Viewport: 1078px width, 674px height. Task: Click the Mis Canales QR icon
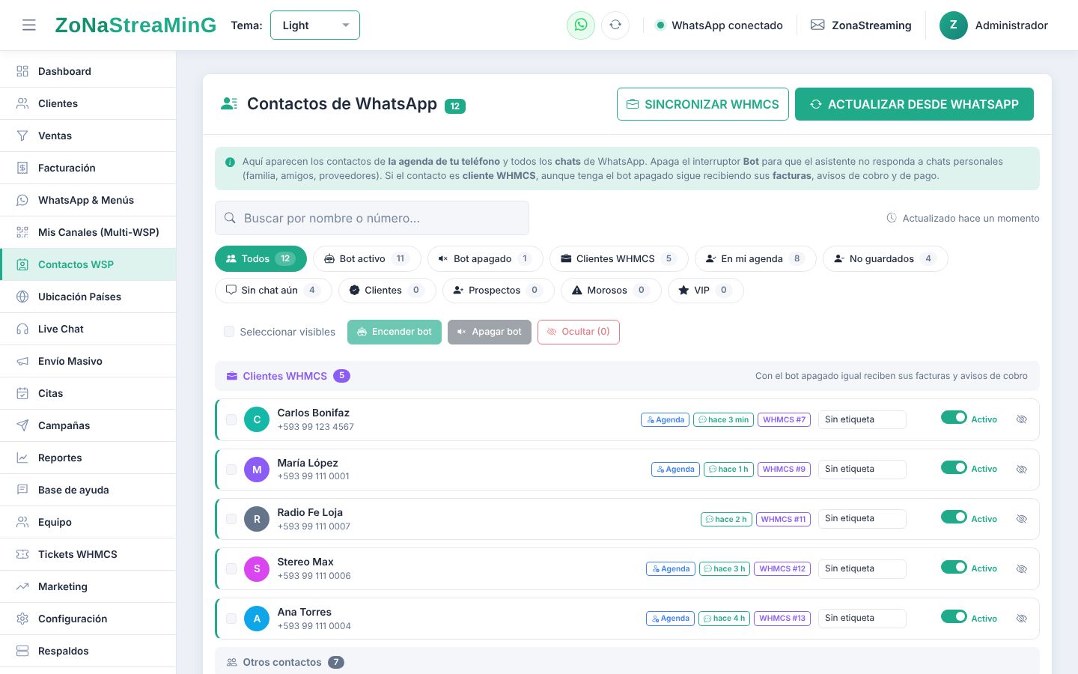click(x=22, y=232)
